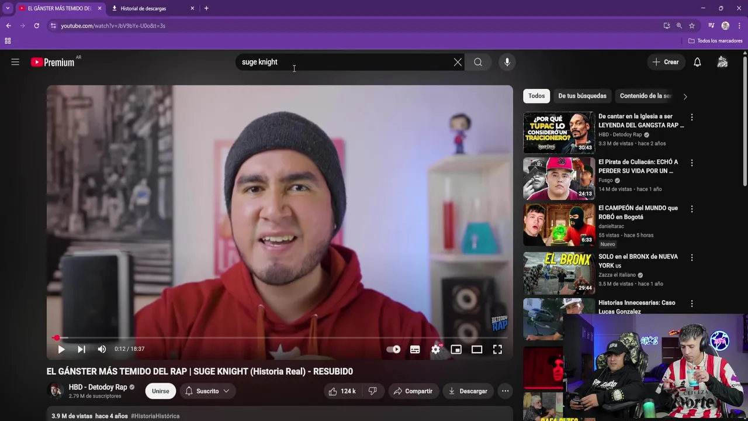Bookmark this page with star
748x421 pixels.
tap(692, 26)
